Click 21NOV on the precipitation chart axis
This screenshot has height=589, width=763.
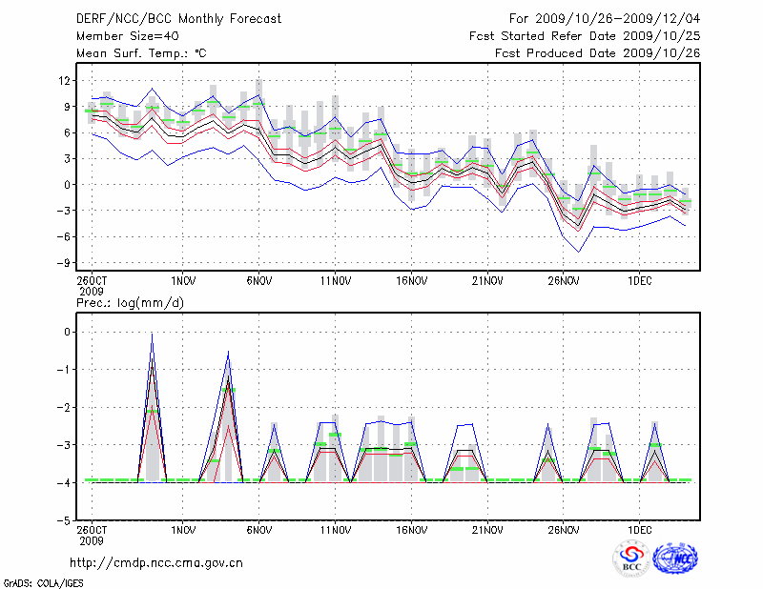coord(487,528)
